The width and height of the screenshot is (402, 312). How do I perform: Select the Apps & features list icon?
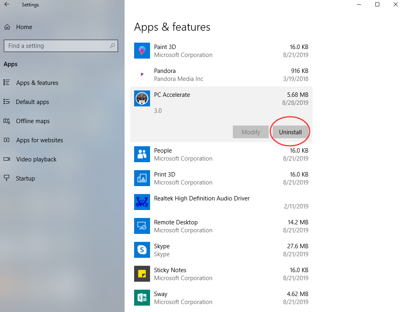(x=7, y=82)
